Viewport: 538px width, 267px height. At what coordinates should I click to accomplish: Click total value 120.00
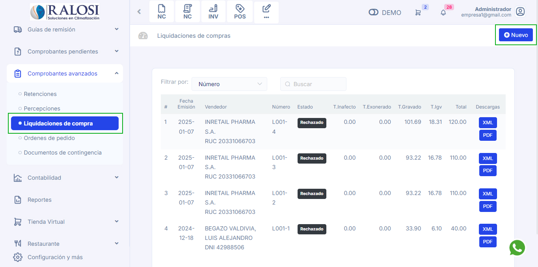click(x=458, y=122)
